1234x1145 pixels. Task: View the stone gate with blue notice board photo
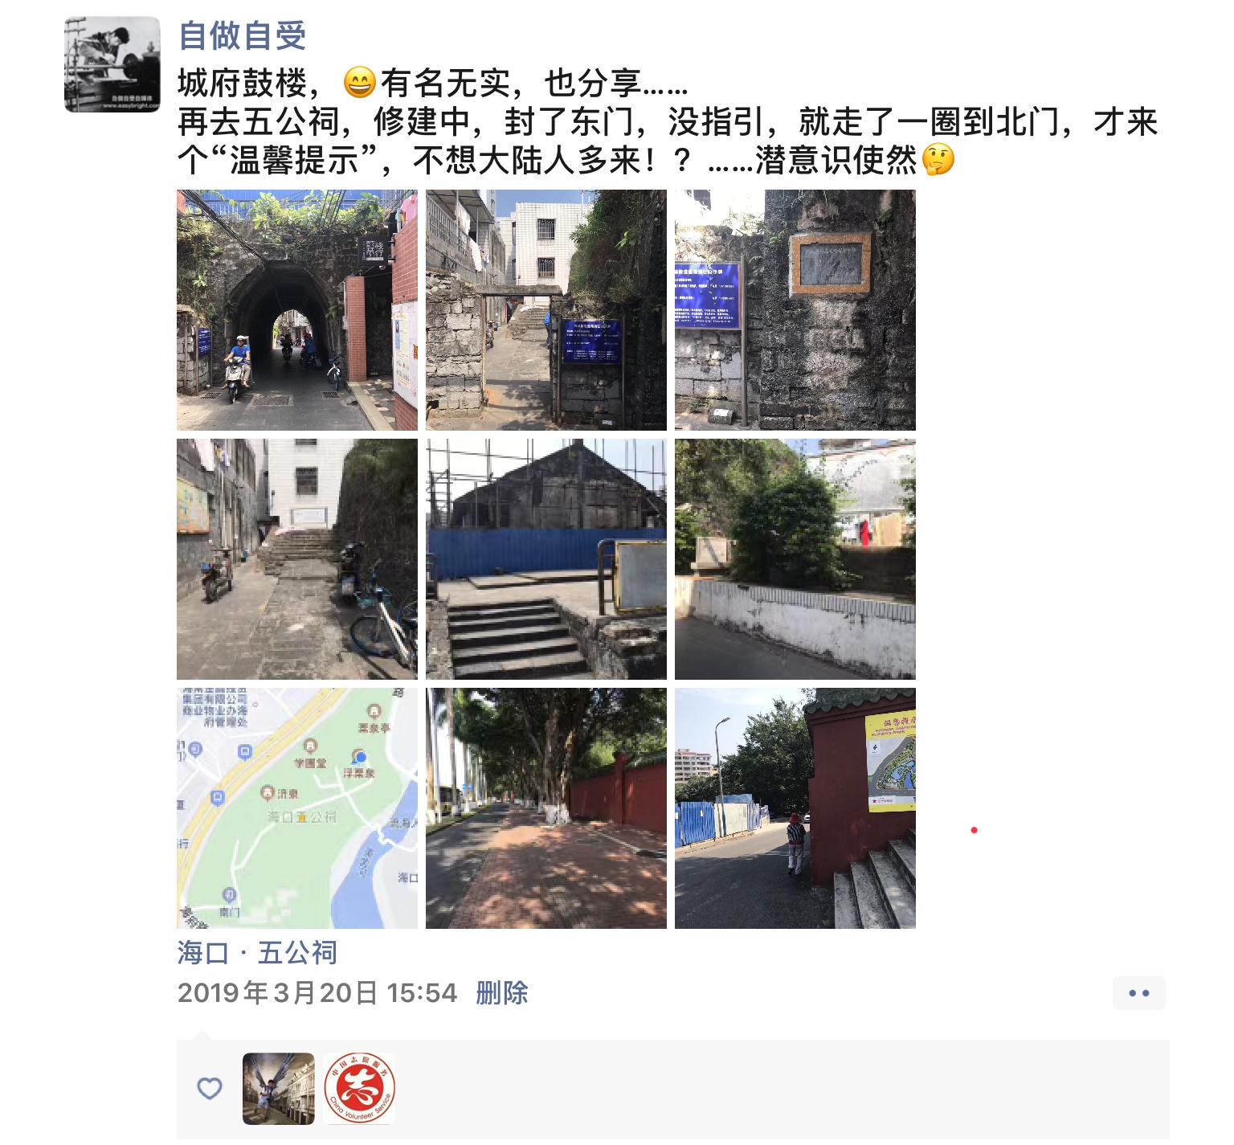point(546,310)
